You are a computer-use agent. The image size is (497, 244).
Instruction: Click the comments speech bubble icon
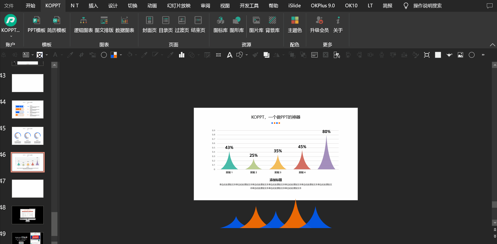pos(490,6)
